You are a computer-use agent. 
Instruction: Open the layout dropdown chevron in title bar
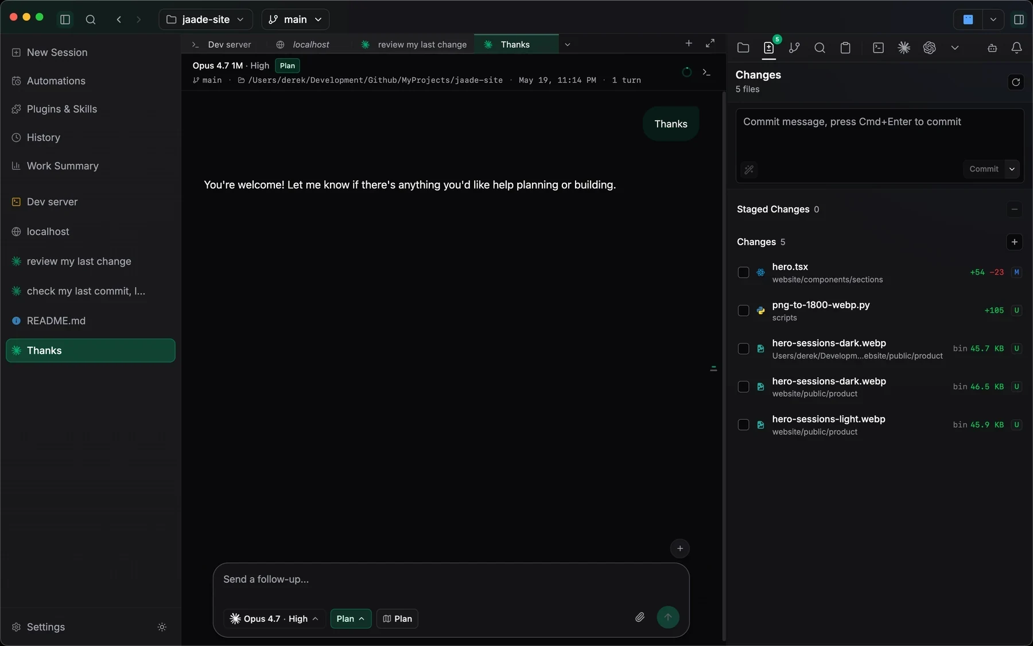993,20
